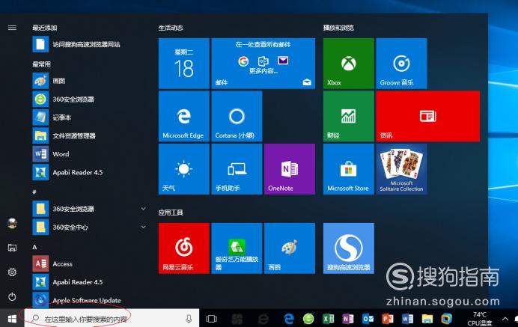Launch Word from the most-used list

pyautogui.click(x=89, y=154)
